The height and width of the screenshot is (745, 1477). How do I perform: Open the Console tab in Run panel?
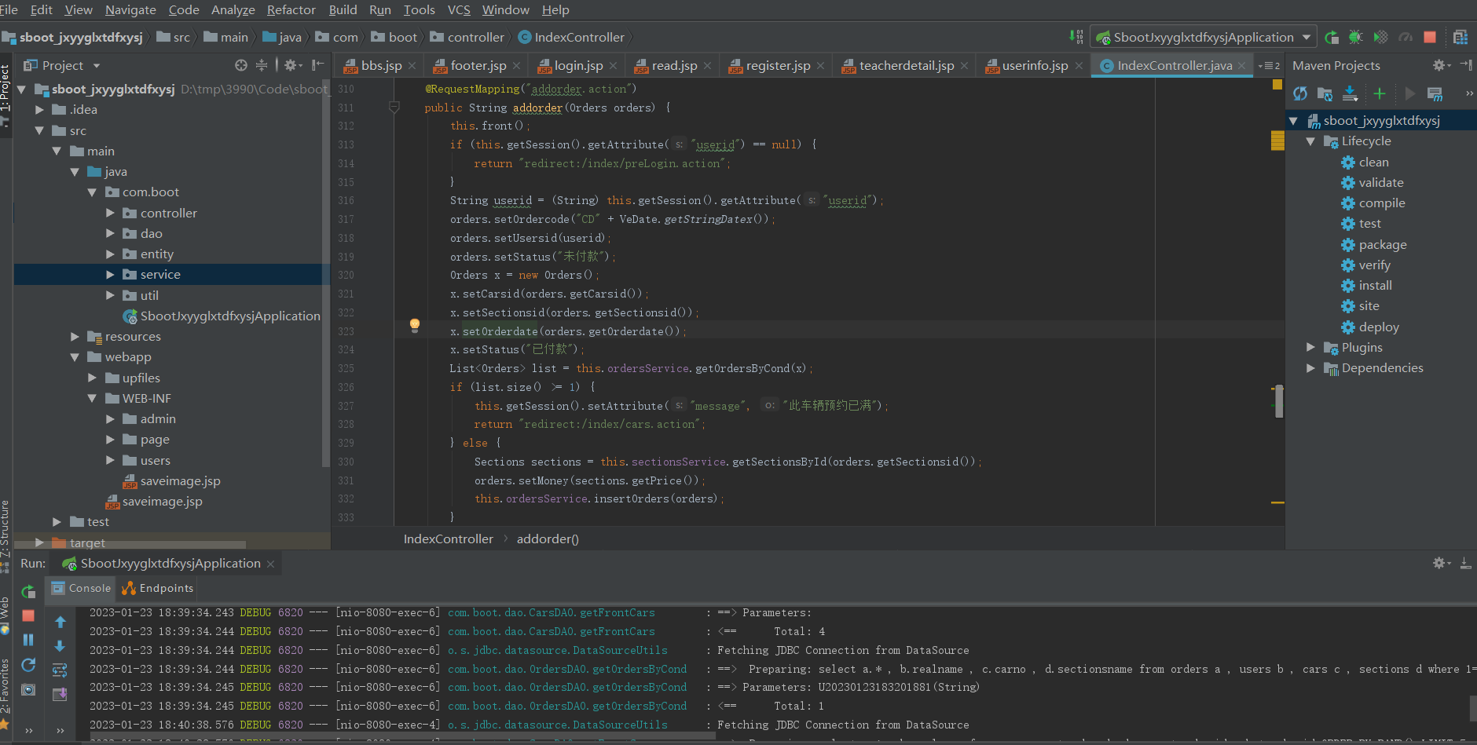click(81, 588)
